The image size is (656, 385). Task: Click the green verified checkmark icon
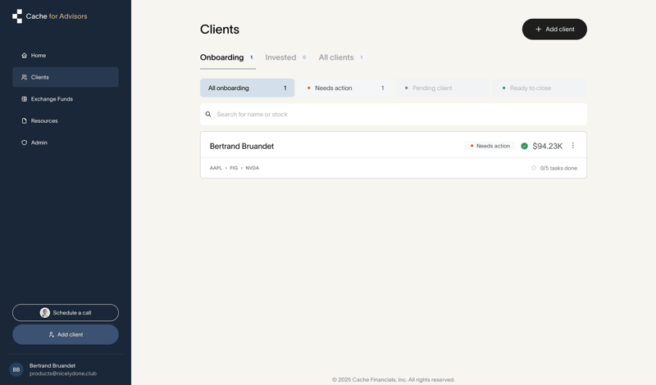coord(524,146)
